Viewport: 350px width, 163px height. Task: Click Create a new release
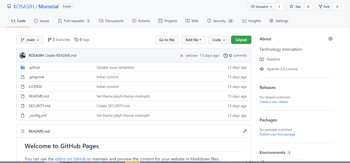(274, 102)
